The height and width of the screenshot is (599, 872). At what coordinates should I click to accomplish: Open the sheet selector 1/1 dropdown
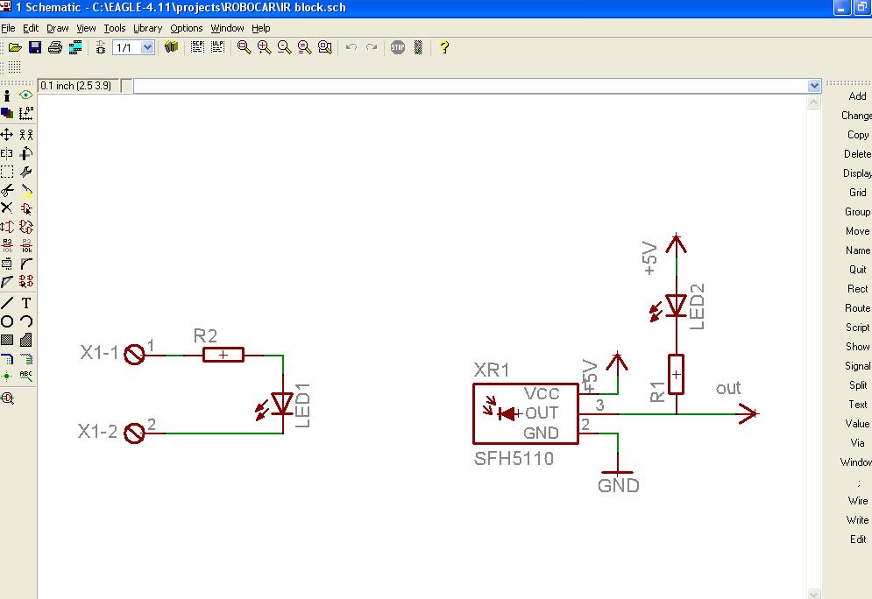(147, 47)
